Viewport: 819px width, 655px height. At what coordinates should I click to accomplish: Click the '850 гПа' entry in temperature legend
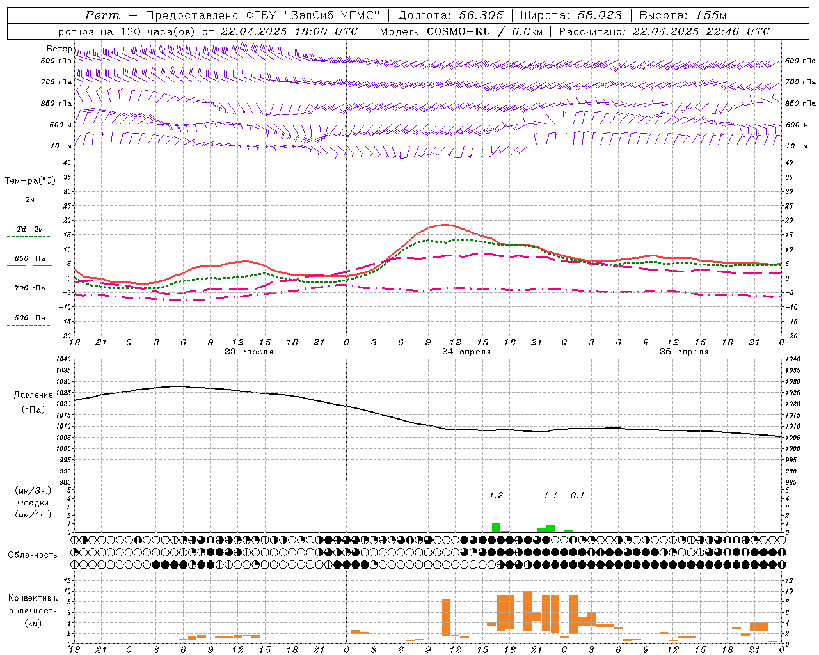coord(30,259)
